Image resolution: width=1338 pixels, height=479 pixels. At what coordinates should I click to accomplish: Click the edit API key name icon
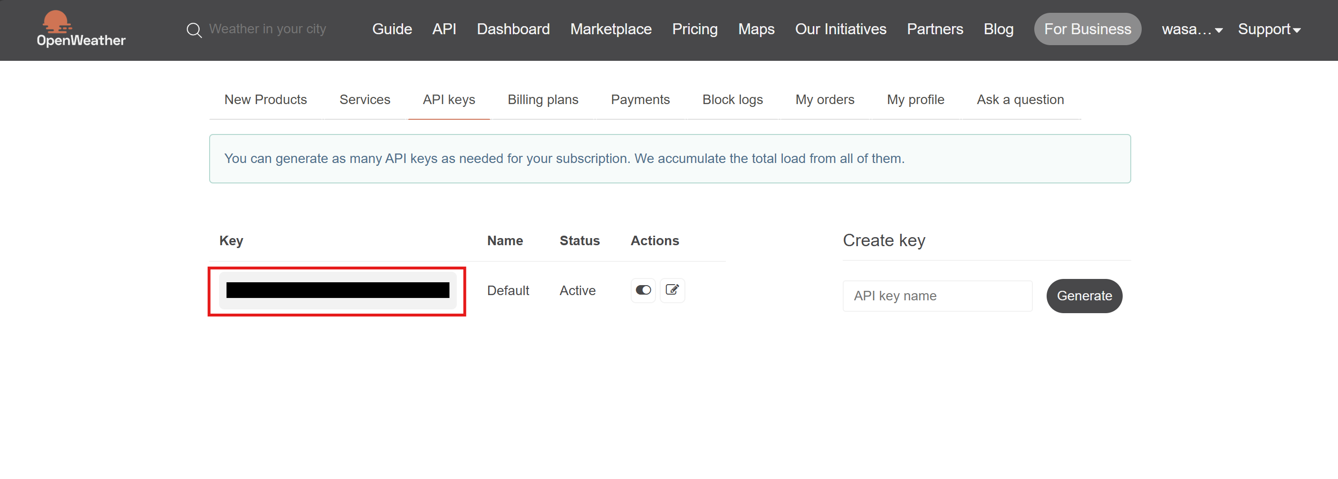[x=672, y=290]
